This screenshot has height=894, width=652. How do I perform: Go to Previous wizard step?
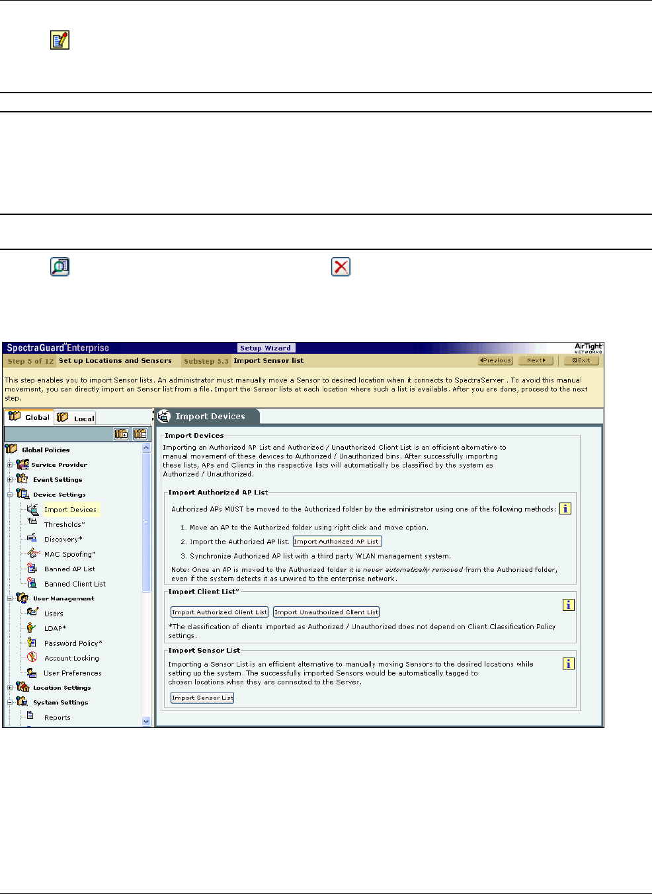point(495,360)
